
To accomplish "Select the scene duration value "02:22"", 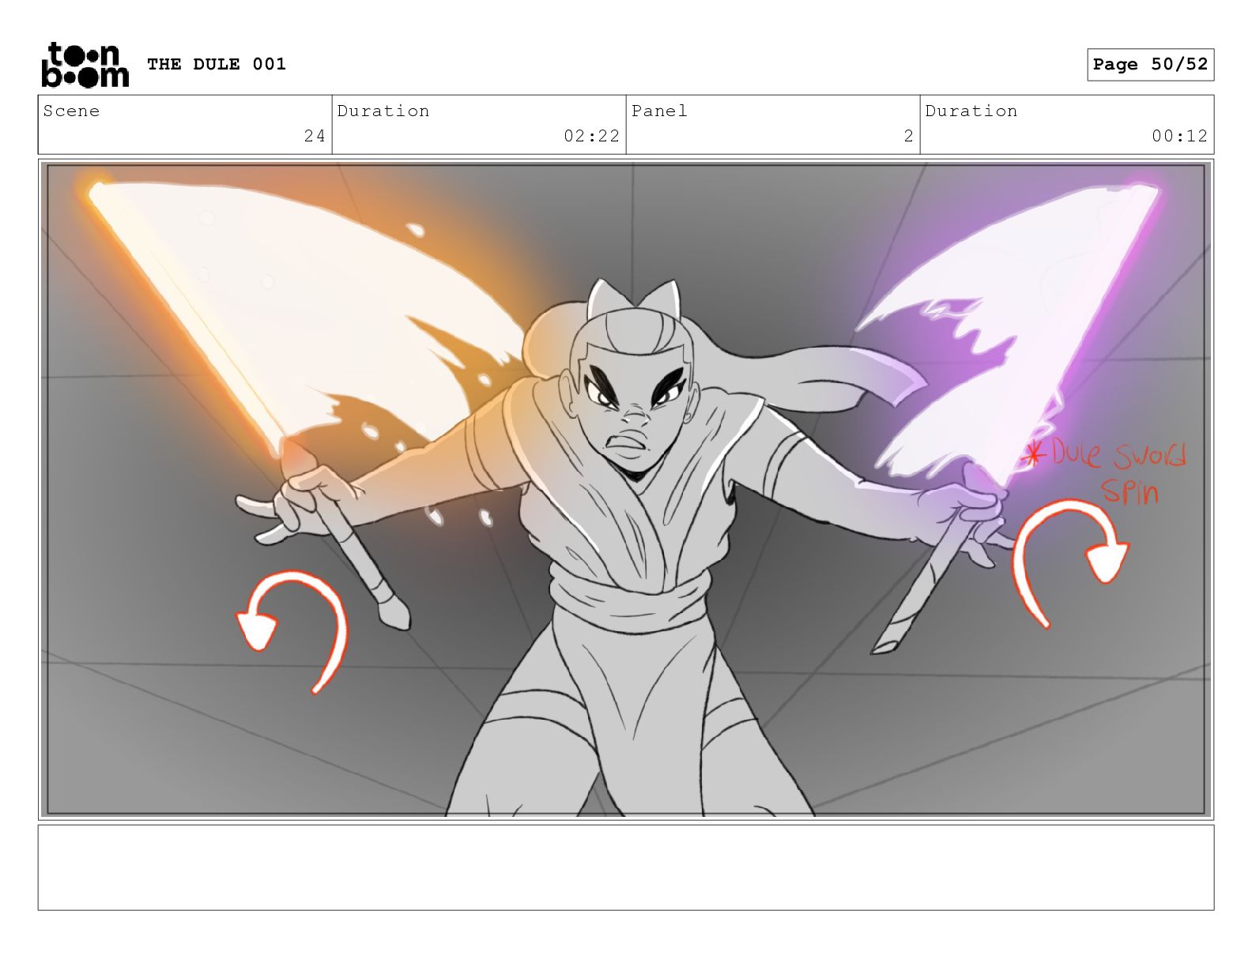I will click(x=591, y=136).
